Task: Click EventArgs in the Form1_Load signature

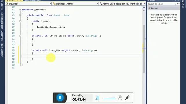Action: pyautogui.click(x=87, y=50)
